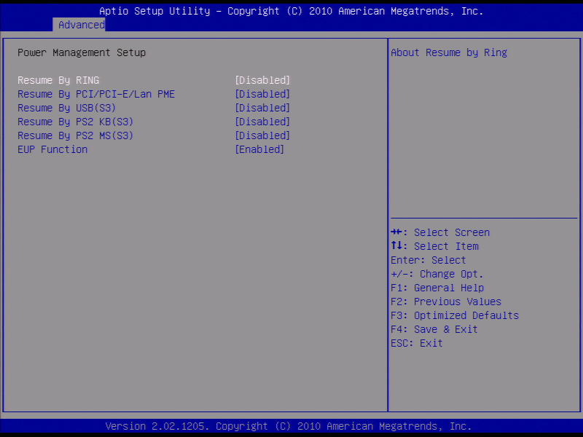Select the Resume By RING option
This screenshot has width=583, height=437.
click(x=58, y=80)
